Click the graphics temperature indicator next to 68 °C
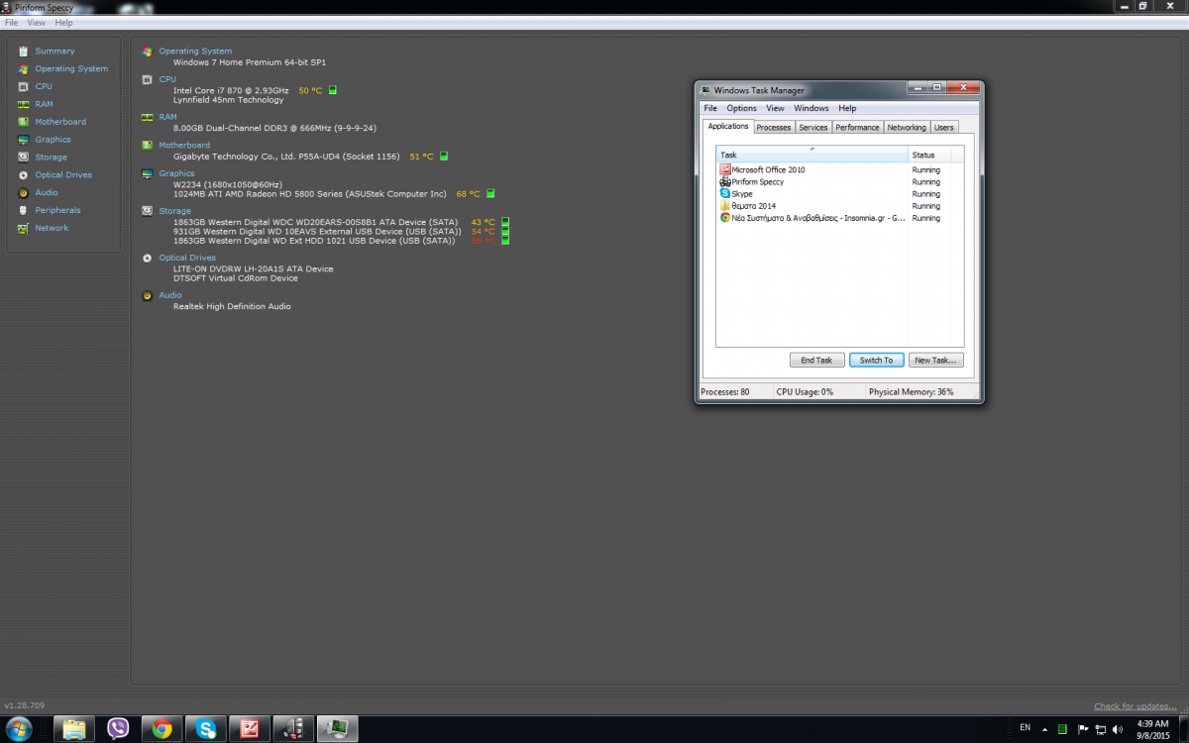The width and height of the screenshot is (1189, 743). point(490,194)
